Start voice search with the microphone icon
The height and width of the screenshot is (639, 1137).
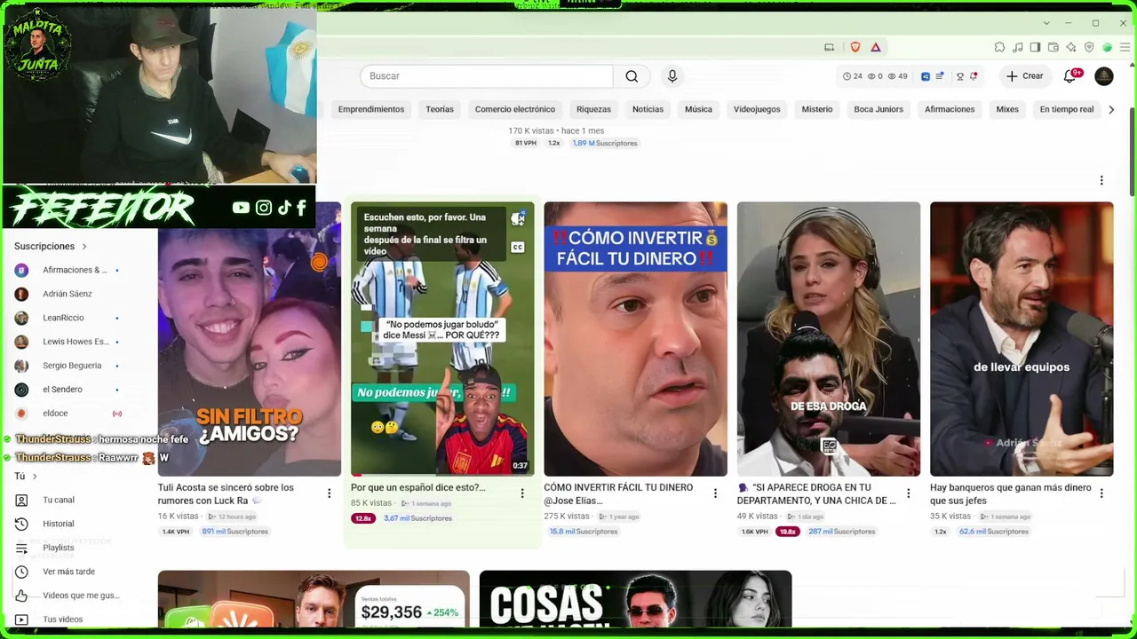672,76
